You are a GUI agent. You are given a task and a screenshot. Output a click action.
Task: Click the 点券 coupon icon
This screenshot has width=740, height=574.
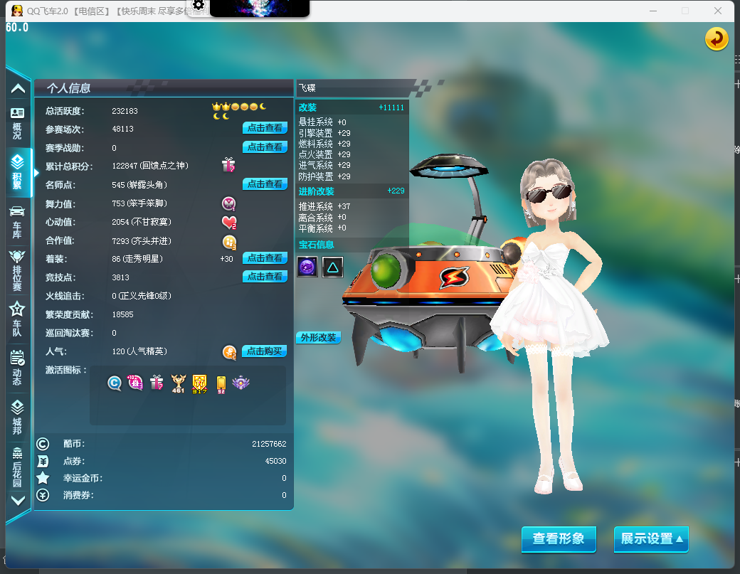pos(43,462)
